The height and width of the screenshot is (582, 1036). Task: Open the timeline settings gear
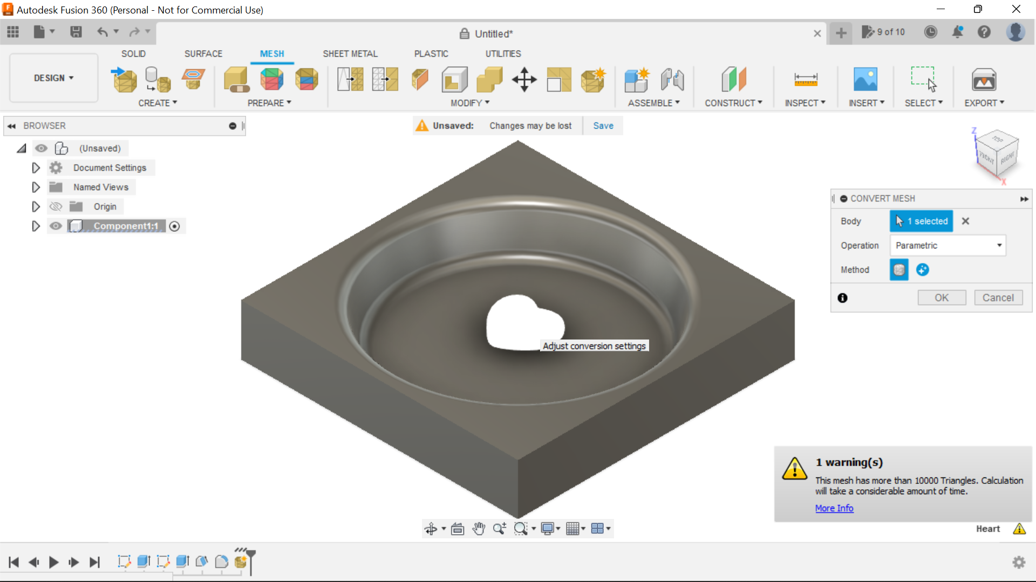click(x=1019, y=563)
